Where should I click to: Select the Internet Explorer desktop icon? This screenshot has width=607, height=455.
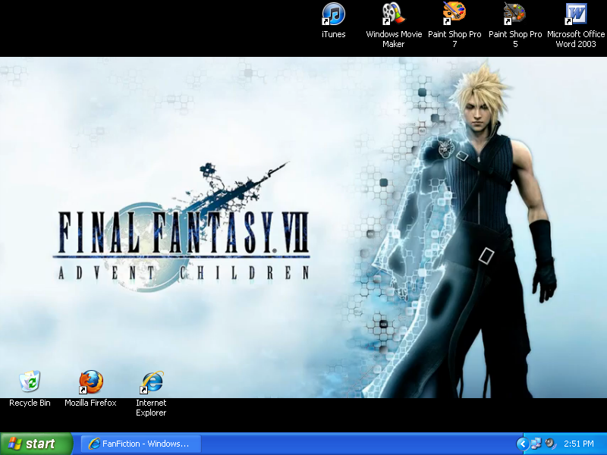tap(151, 381)
